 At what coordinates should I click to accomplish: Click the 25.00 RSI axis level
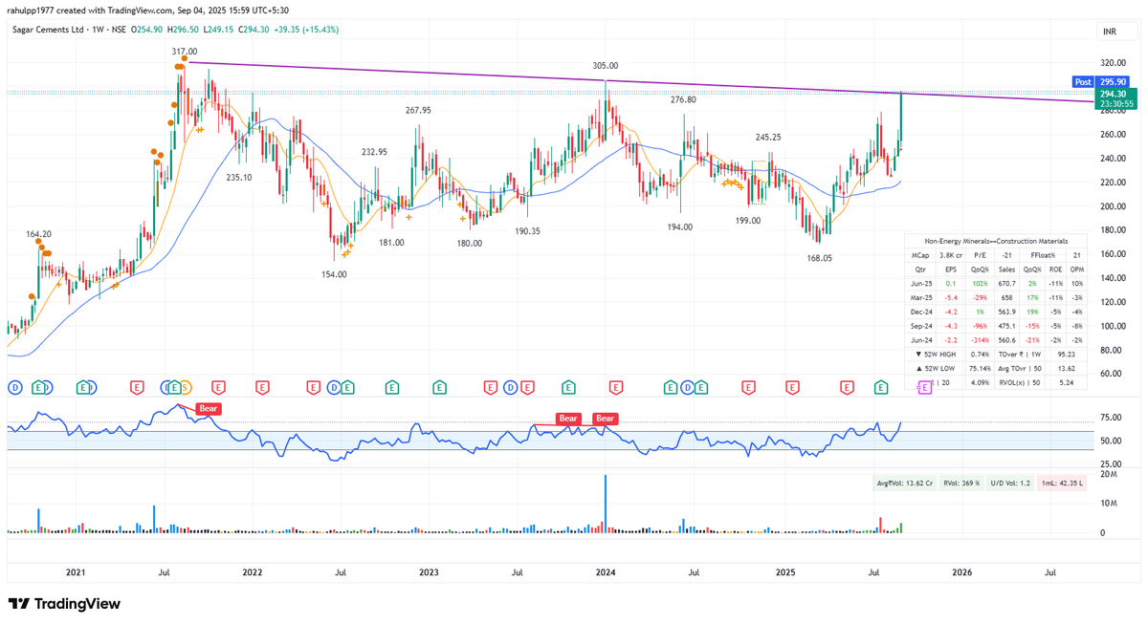tap(1112, 463)
